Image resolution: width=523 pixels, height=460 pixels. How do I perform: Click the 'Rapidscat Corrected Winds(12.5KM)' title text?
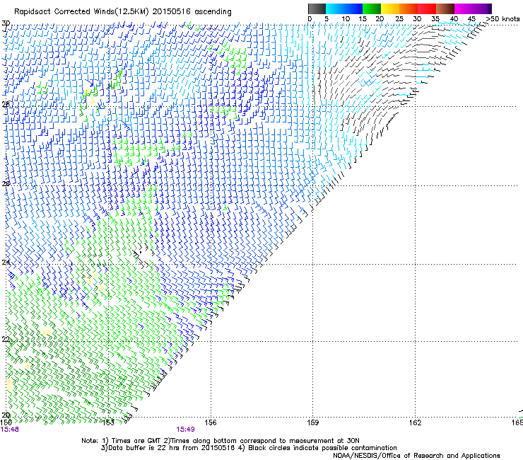[x=81, y=12]
